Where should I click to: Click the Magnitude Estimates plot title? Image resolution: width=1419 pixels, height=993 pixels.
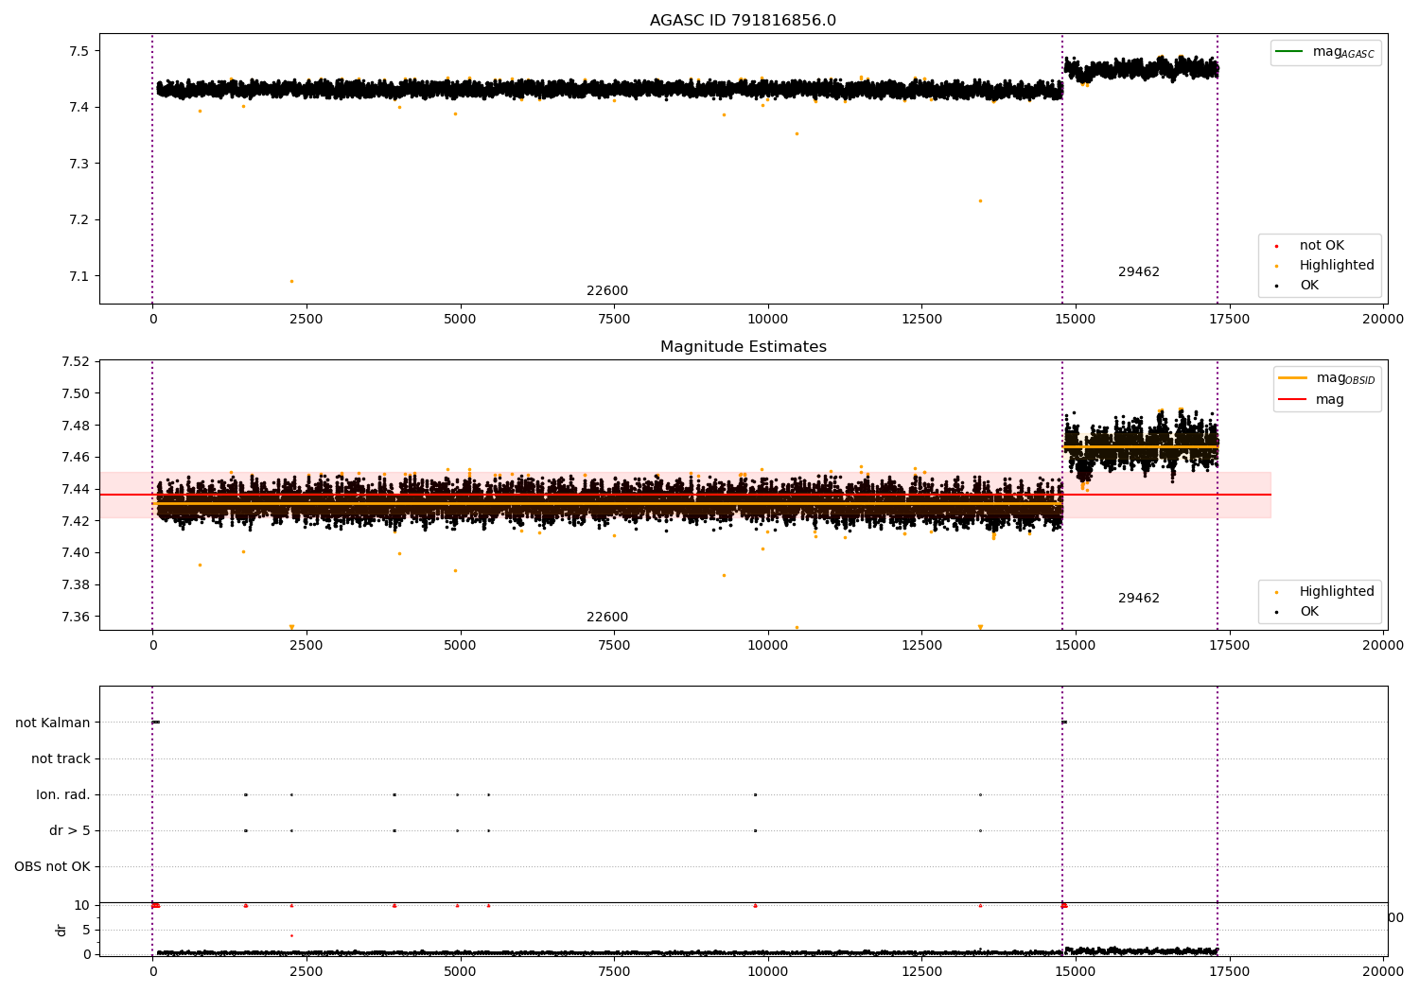[743, 347]
